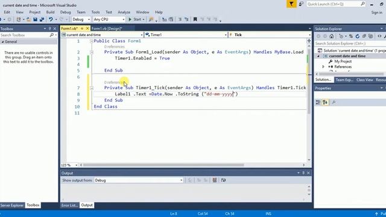Click View Code icon in Solution Explorer
Screen dimensions: 386x217
pos(379,36)
